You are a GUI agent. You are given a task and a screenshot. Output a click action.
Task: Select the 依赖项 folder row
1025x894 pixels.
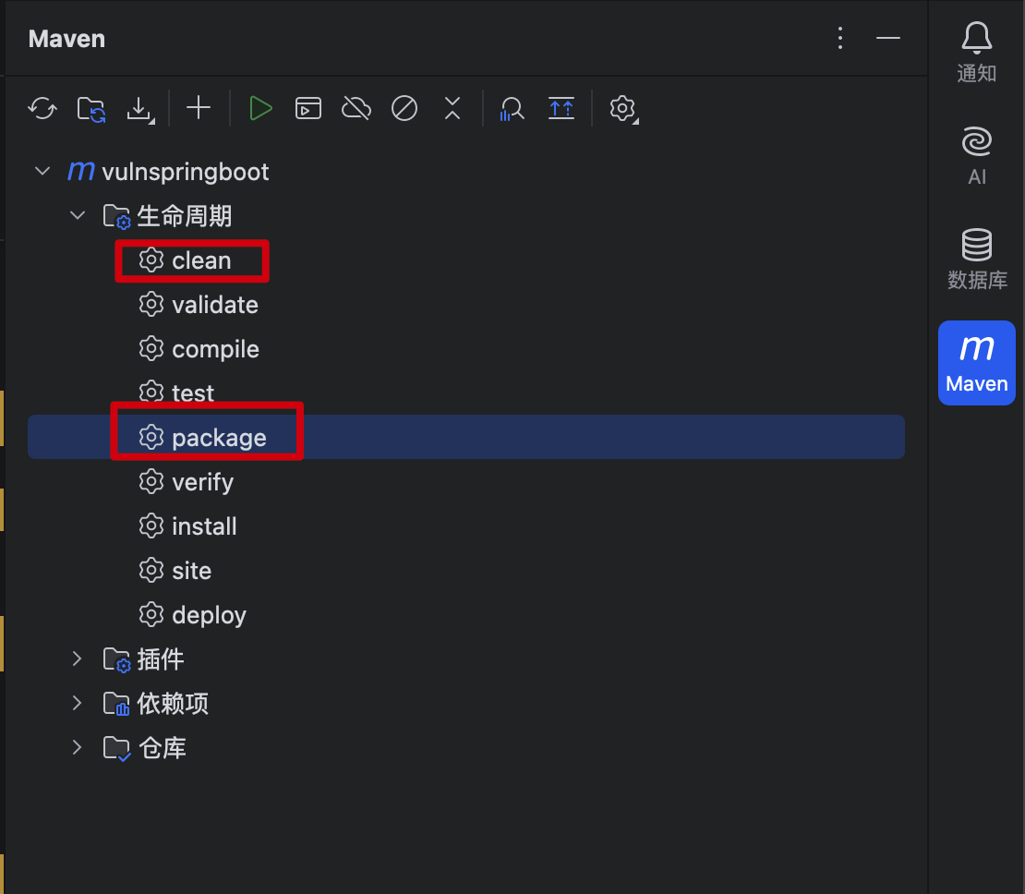pos(466,704)
